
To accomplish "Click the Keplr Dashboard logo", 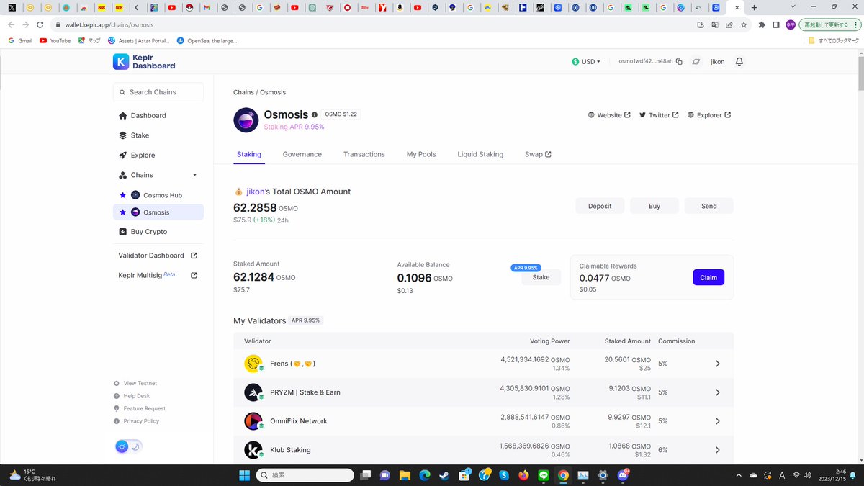I will point(144,61).
